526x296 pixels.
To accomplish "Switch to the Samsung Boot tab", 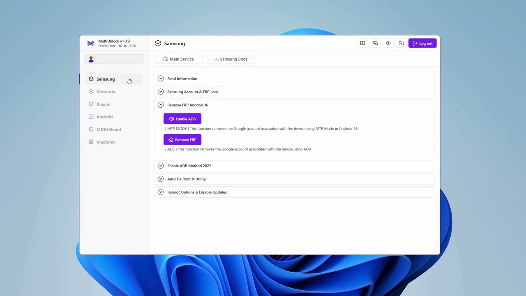I will pos(230,59).
